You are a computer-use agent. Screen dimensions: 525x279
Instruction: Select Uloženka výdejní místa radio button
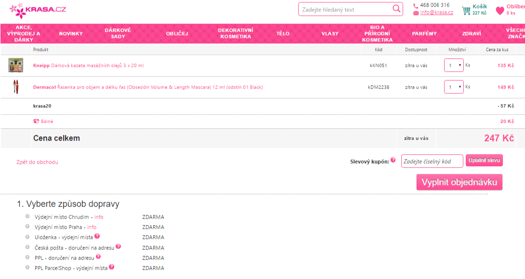[27, 237]
